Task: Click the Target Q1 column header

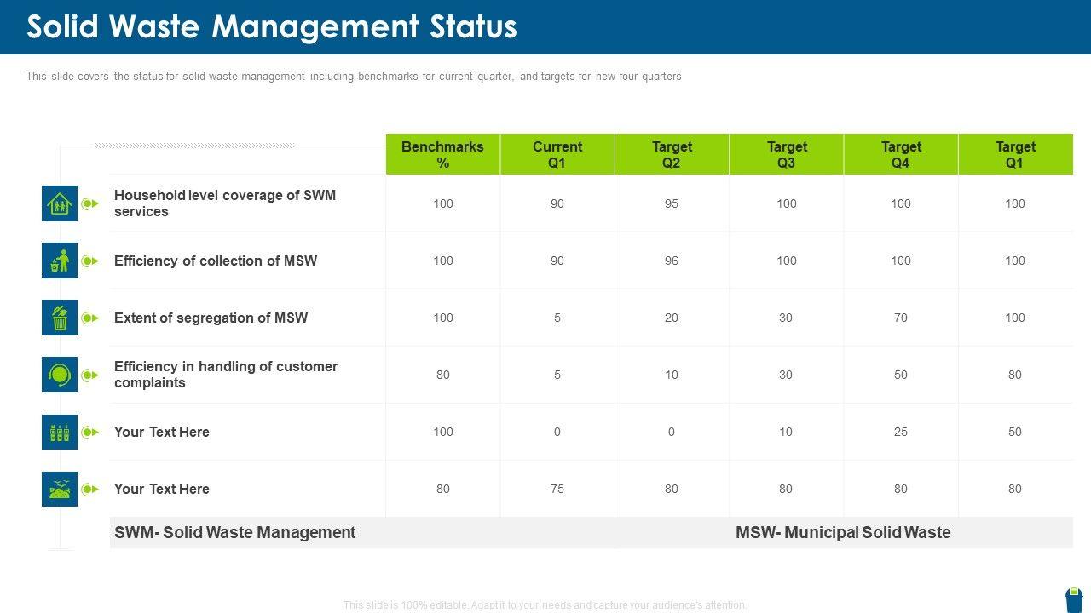Action: point(1015,154)
